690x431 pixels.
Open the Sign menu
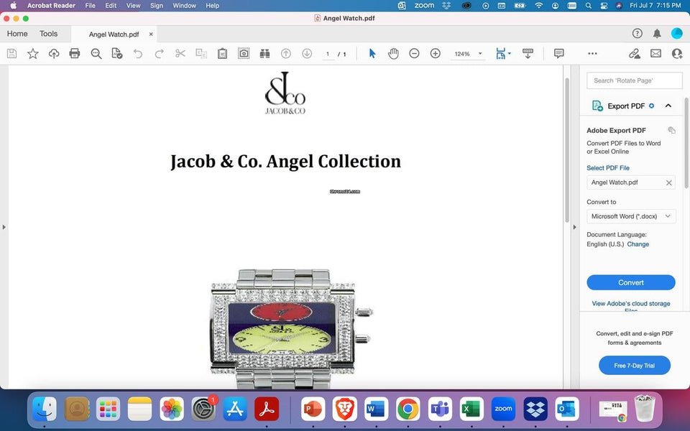(x=157, y=6)
